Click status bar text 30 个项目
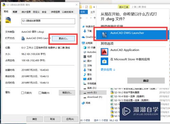The image size is (170, 124). pos(85,120)
